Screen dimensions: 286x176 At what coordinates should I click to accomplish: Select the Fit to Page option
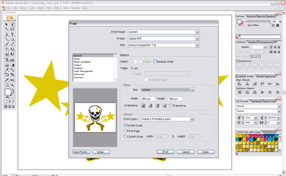tap(125, 131)
